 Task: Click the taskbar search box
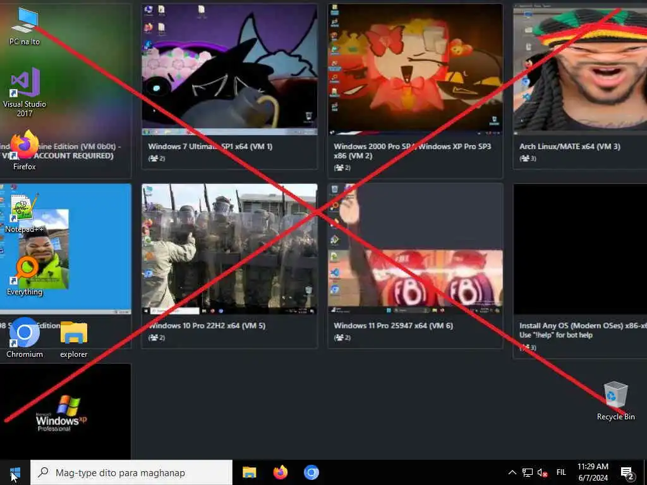pyautogui.click(x=131, y=472)
